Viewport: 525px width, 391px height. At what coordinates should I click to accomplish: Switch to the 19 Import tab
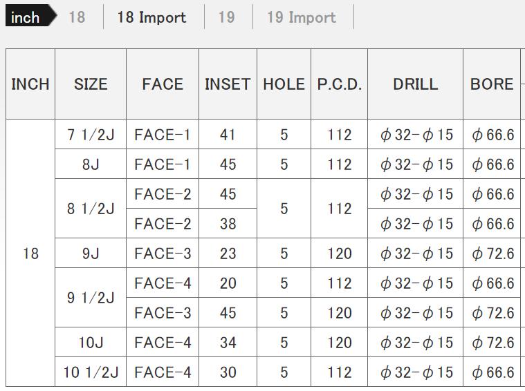tap(302, 17)
